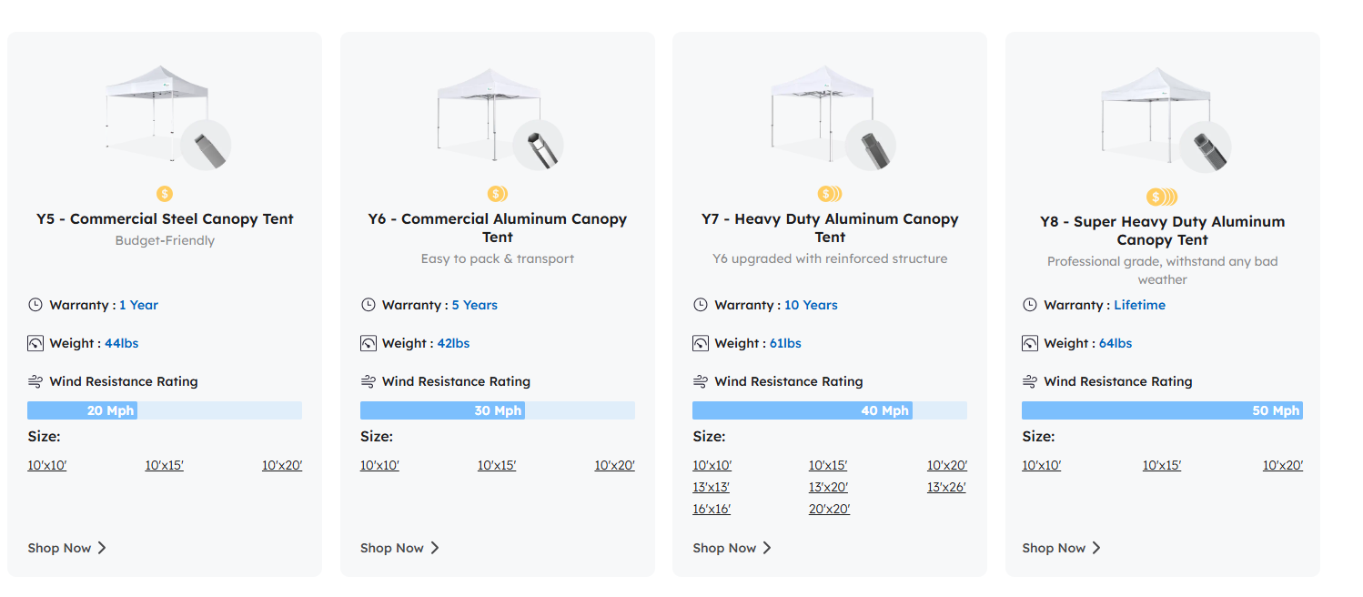The height and width of the screenshot is (597, 1363).
Task: Click the Y5 warranty clock icon
Action: [x=35, y=305]
